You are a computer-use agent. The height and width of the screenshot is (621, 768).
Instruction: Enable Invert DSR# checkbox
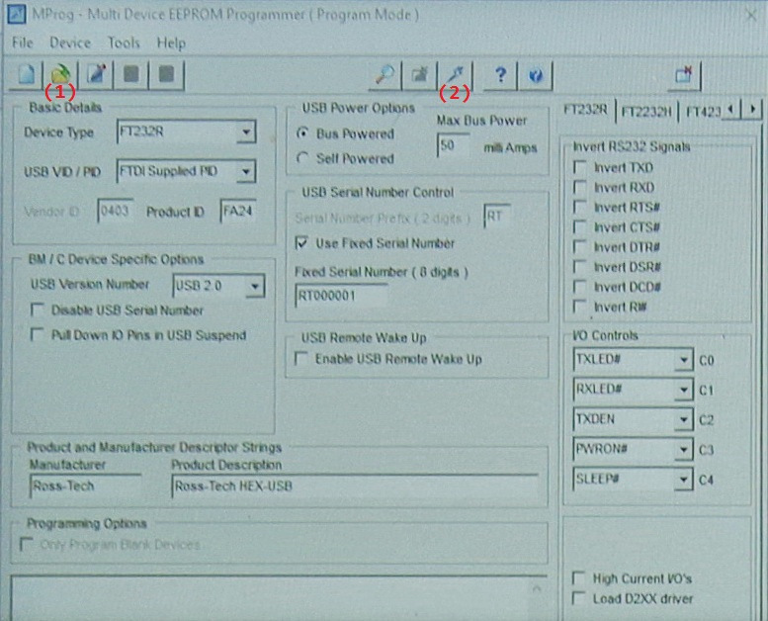[580, 267]
